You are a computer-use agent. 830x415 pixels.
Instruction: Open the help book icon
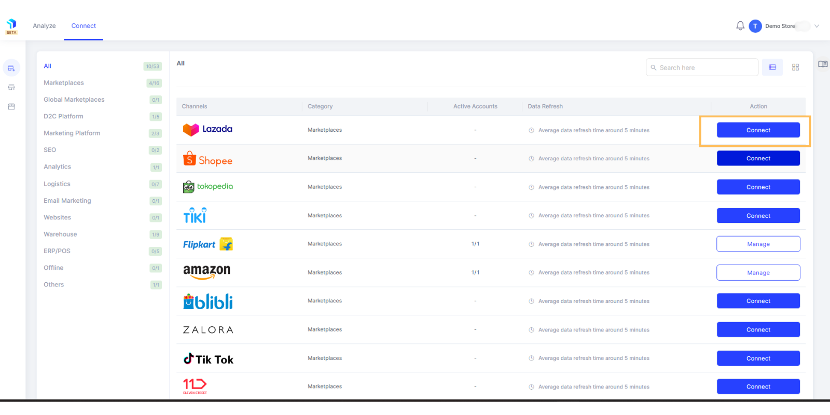tap(823, 64)
